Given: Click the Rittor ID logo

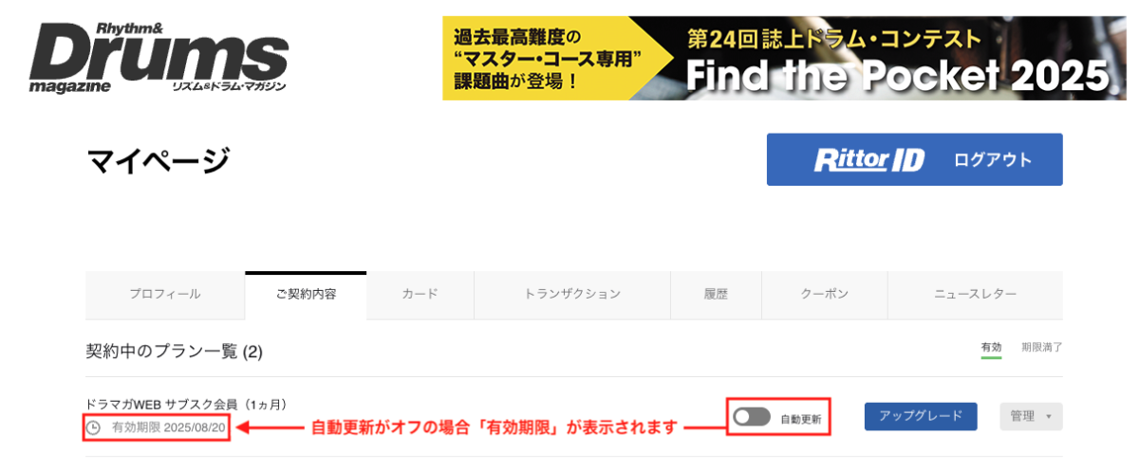Looking at the screenshot, I should (x=868, y=160).
